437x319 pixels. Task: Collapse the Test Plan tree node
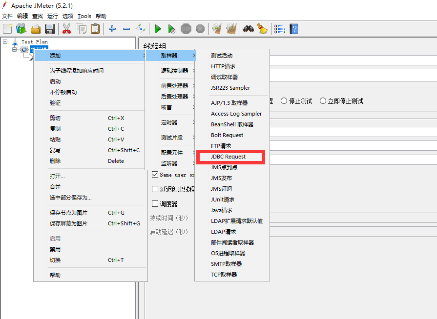click(5, 42)
